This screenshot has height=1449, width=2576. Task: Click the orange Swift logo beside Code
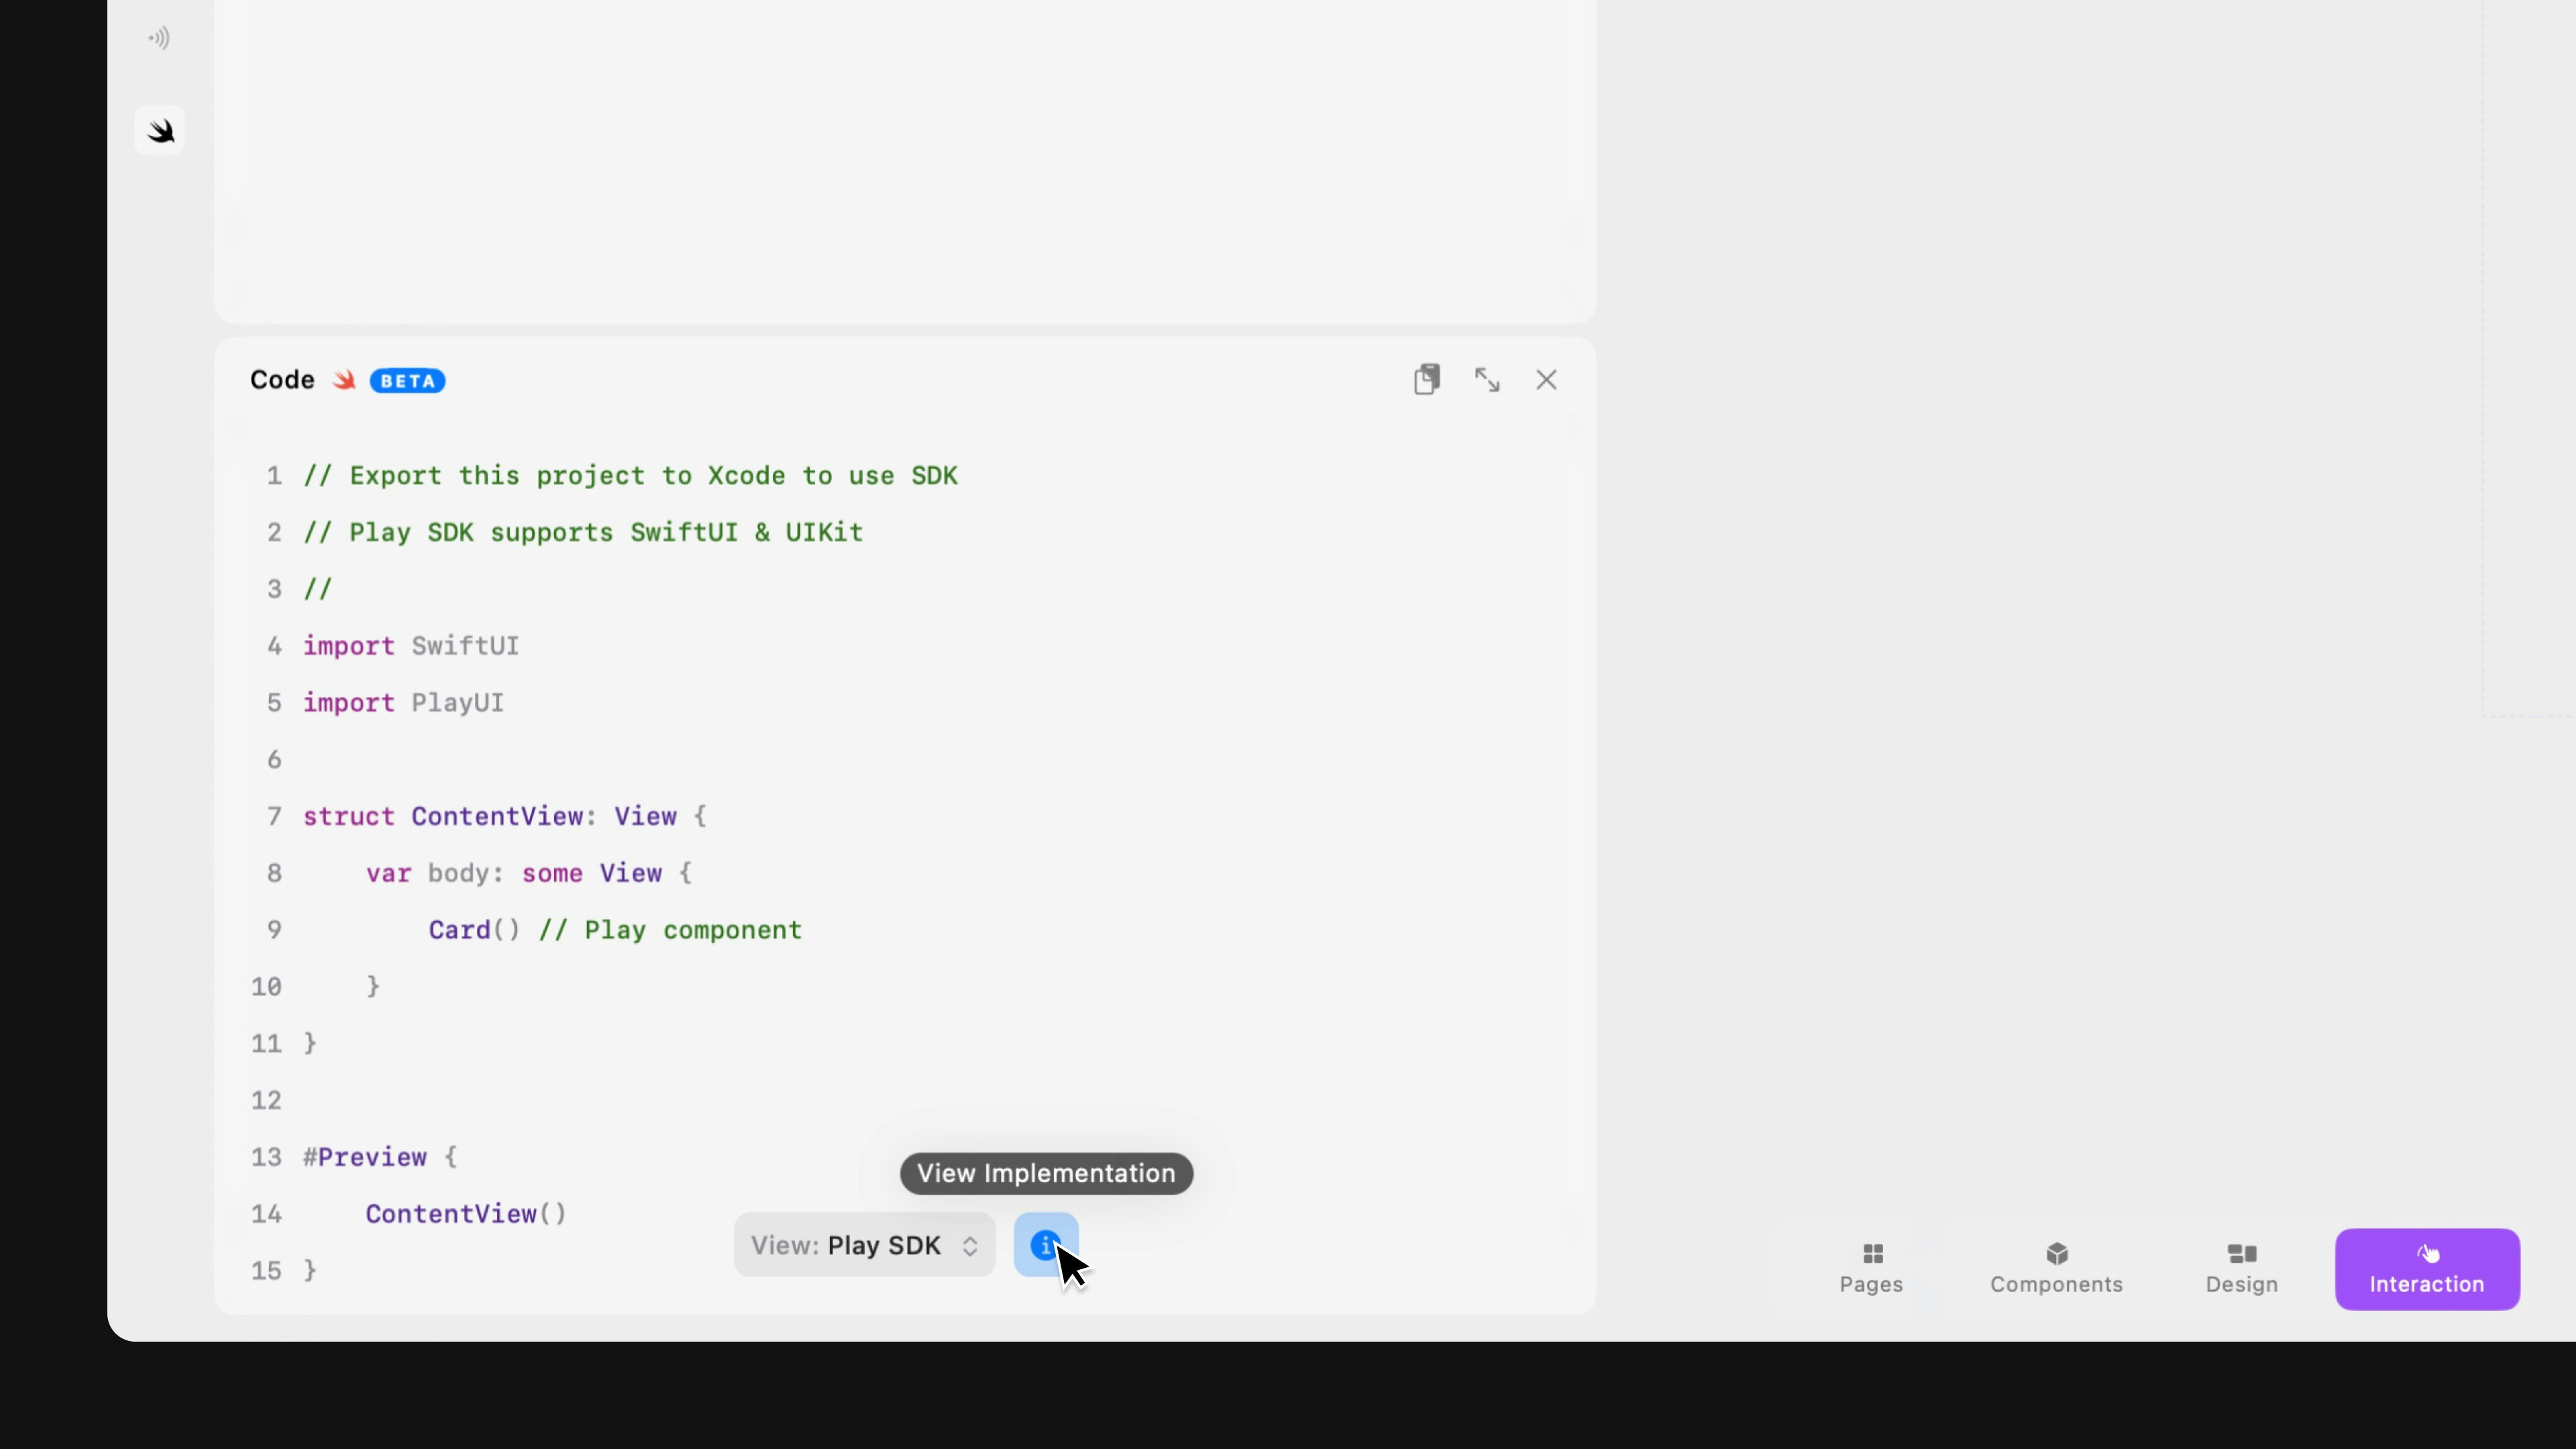(344, 380)
